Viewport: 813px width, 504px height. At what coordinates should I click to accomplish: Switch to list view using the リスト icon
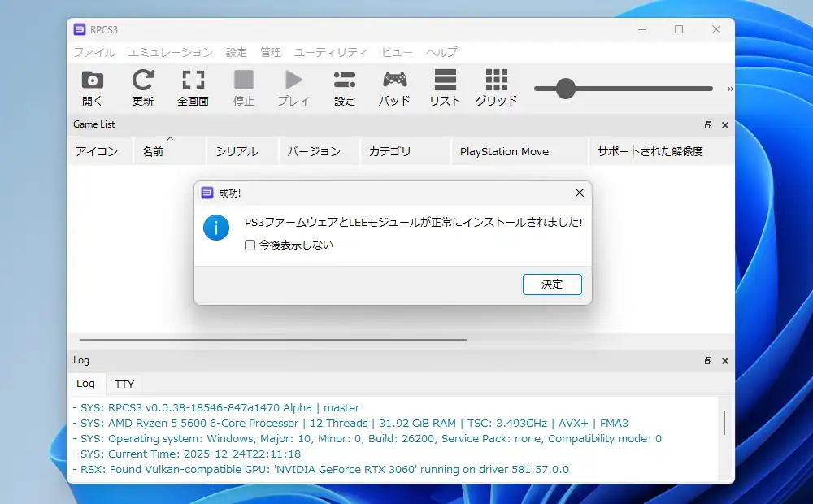click(x=444, y=87)
